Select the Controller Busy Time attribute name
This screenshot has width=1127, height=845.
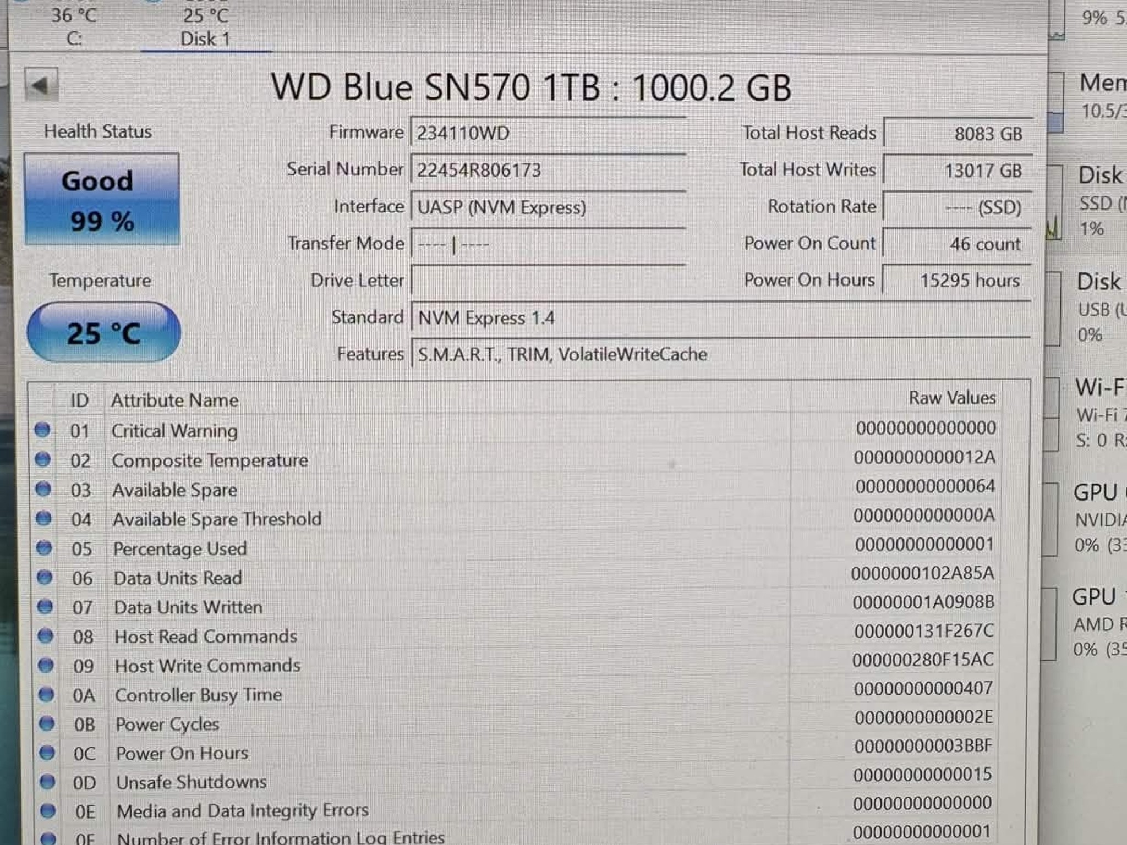coord(199,695)
